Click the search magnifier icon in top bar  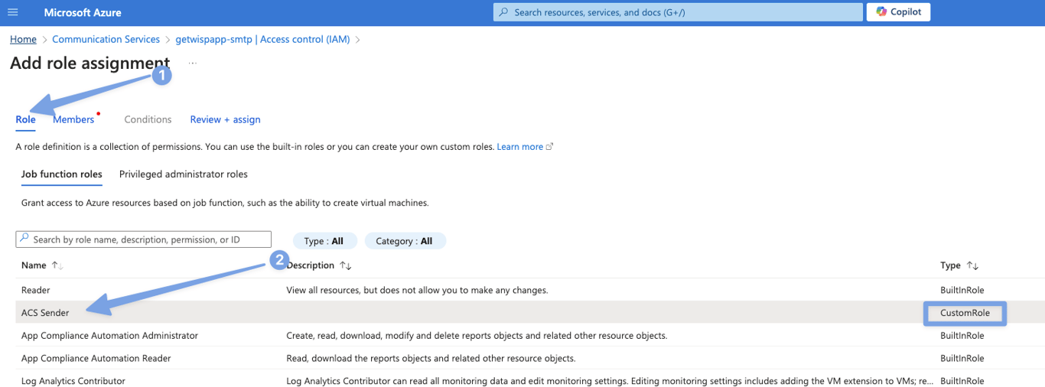503,12
